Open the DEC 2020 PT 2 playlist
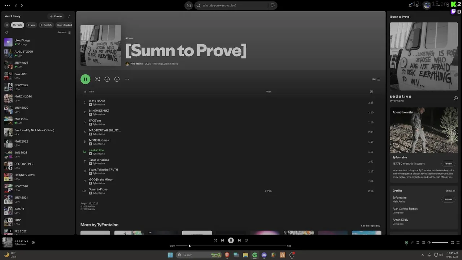462x260 pixels. (x=38, y=166)
